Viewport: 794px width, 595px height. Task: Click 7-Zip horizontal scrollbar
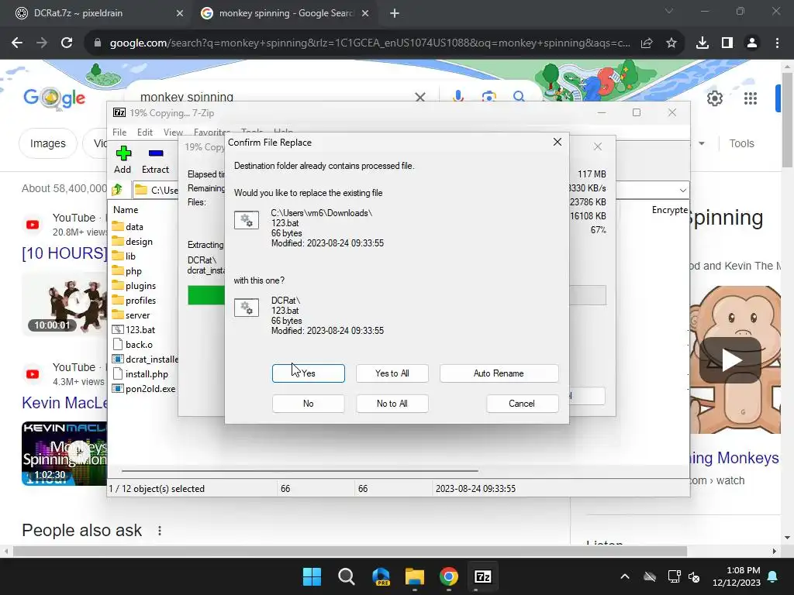[300, 471]
